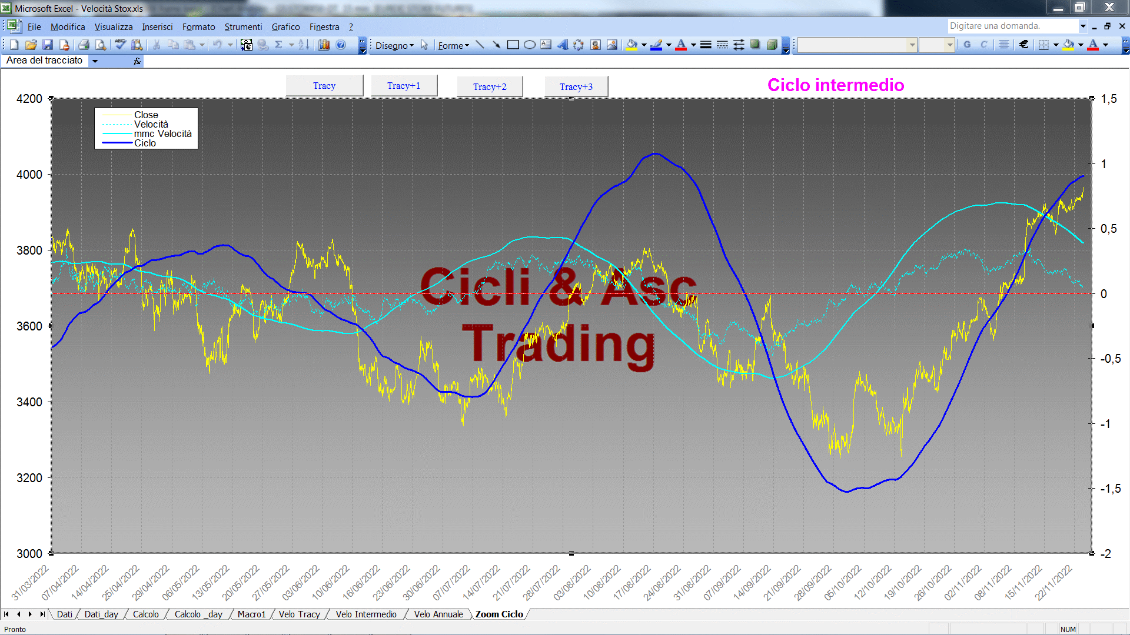Open a file via folder icon
Image resolution: width=1130 pixels, height=635 pixels.
click(x=31, y=45)
